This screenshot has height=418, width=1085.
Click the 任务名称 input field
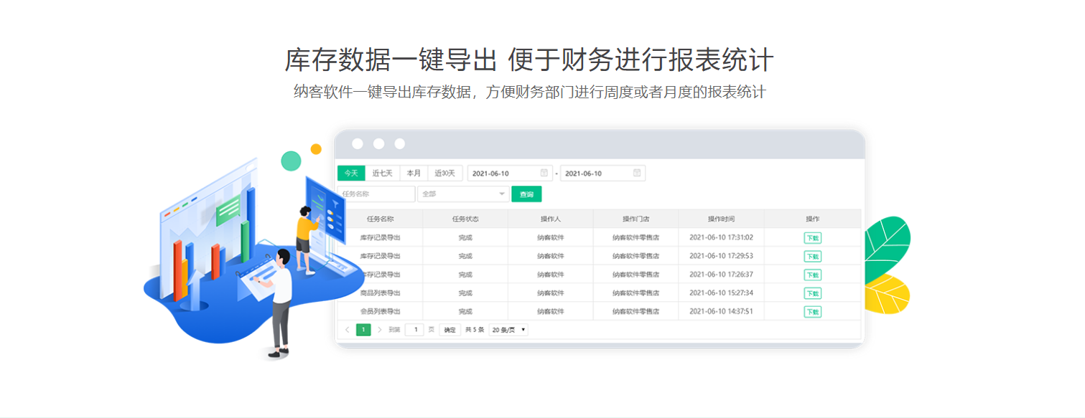[377, 194]
